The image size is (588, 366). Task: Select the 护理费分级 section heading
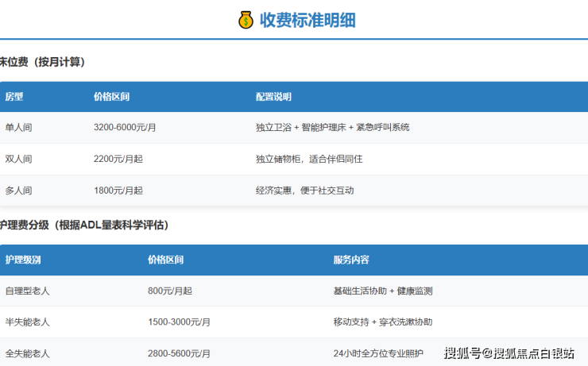click(x=83, y=225)
